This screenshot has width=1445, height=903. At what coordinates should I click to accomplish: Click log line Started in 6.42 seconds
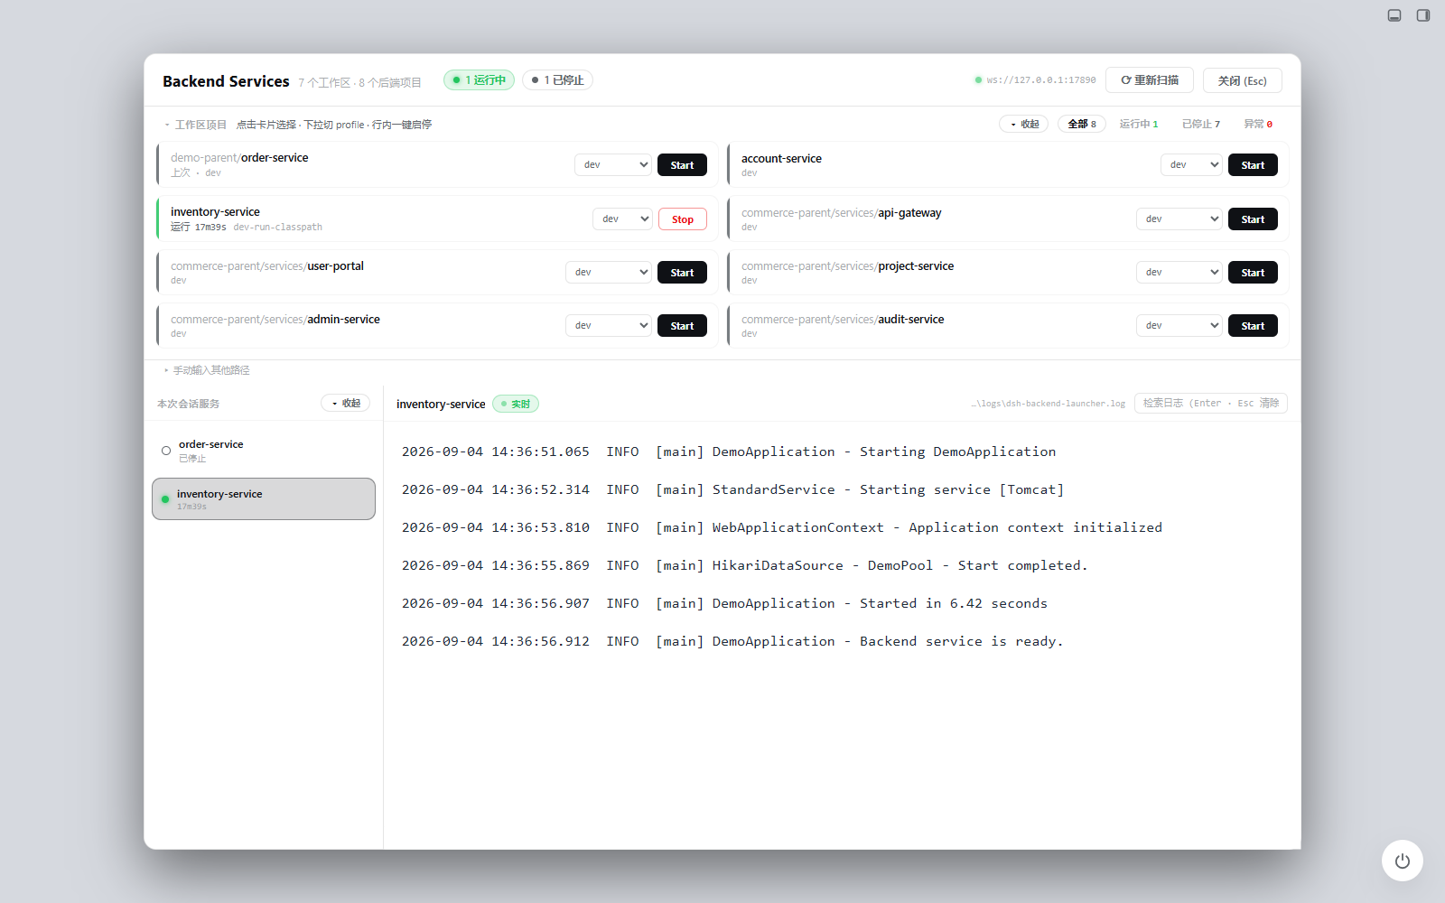tap(724, 603)
